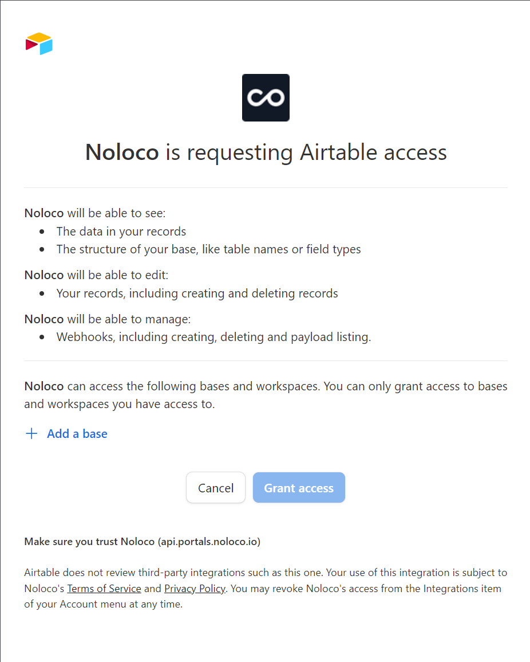Click the Noloco will be able to edit label

point(96,275)
